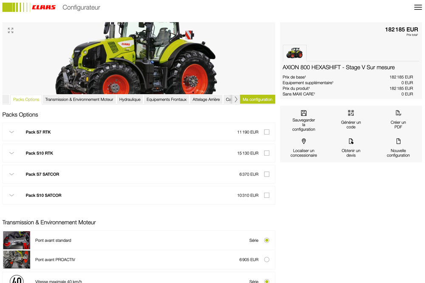Click Nouvelle configuration label

(398, 153)
